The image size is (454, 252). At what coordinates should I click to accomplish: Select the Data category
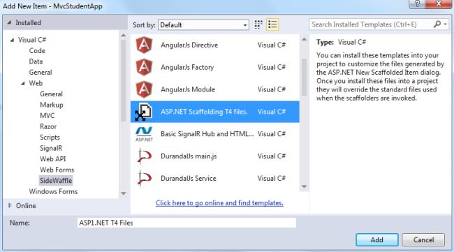coord(36,61)
